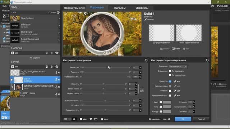230x129 pixels.
Task: Go to the next slide
Action: 166,119
